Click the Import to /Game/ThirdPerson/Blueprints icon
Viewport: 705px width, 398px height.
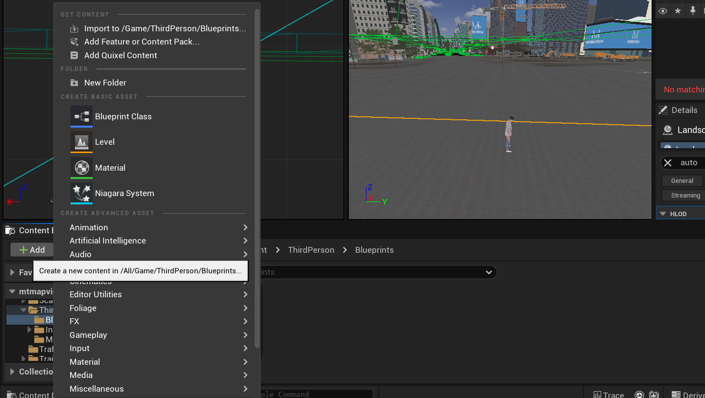[74, 28]
